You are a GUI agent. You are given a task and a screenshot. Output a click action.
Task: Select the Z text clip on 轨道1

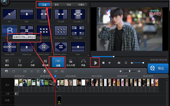tap(59, 100)
